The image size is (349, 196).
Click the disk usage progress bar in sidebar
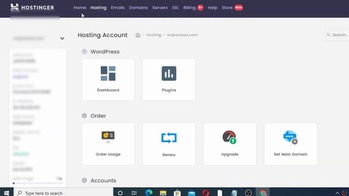pos(38,183)
